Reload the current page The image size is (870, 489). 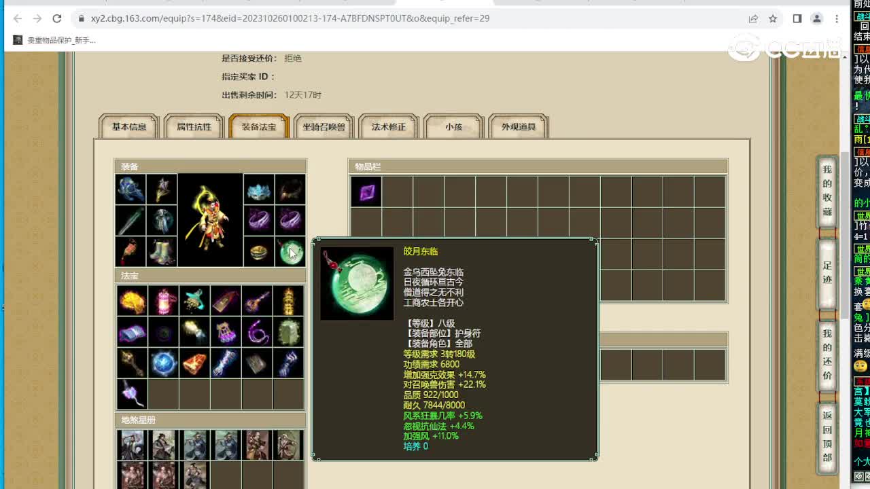(57, 18)
